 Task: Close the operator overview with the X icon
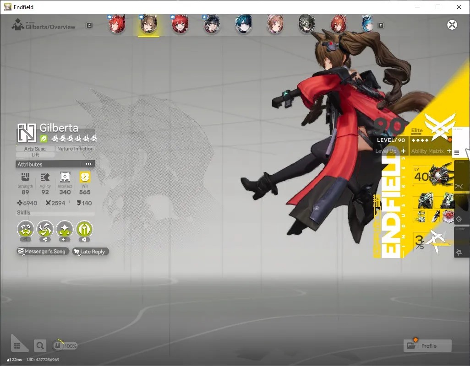(452, 25)
